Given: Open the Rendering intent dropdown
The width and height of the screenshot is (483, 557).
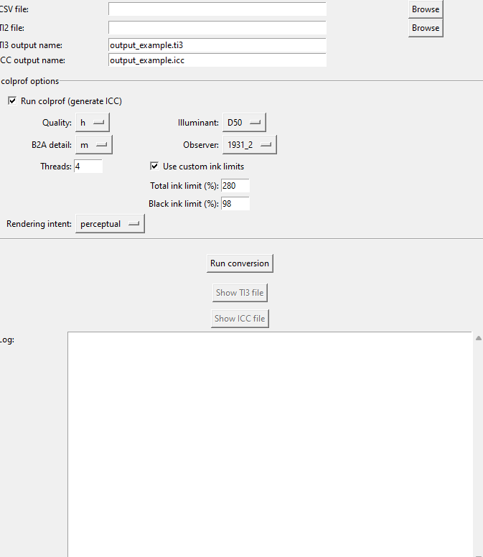Looking at the screenshot, I should pyautogui.click(x=110, y=224).
